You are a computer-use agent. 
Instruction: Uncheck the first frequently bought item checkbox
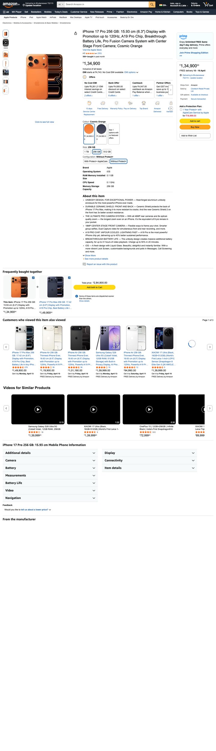click(x=33, y=278)
